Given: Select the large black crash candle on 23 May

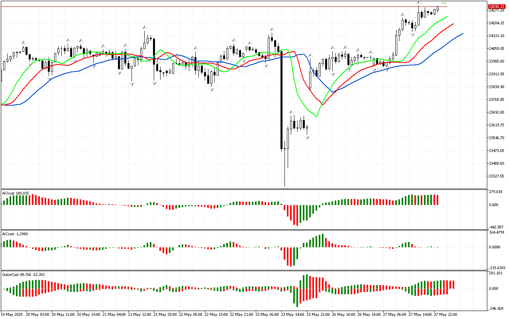Looking at the screenshot, I should [282, 100].
